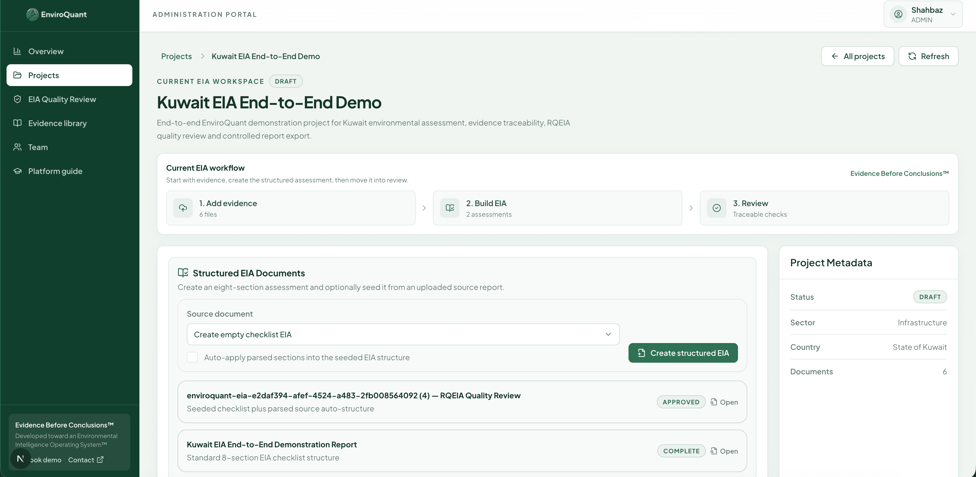Open the Source document dropdown
The image size is (976, 477).
click(x=403, y=334)
